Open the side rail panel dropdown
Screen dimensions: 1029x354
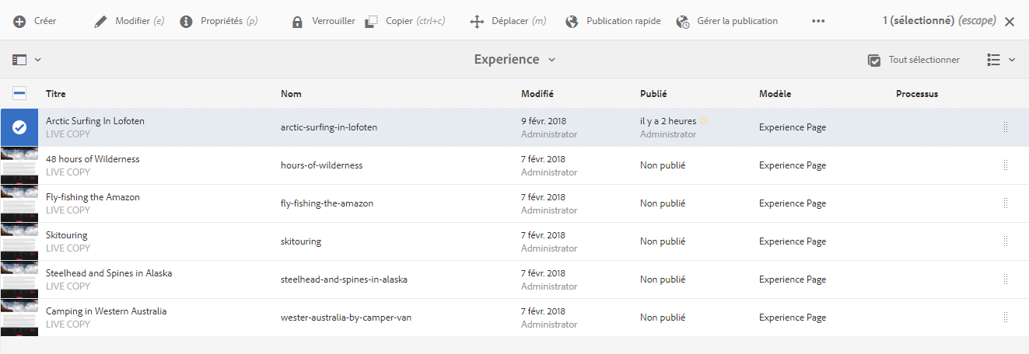click(x=26, y=60)
